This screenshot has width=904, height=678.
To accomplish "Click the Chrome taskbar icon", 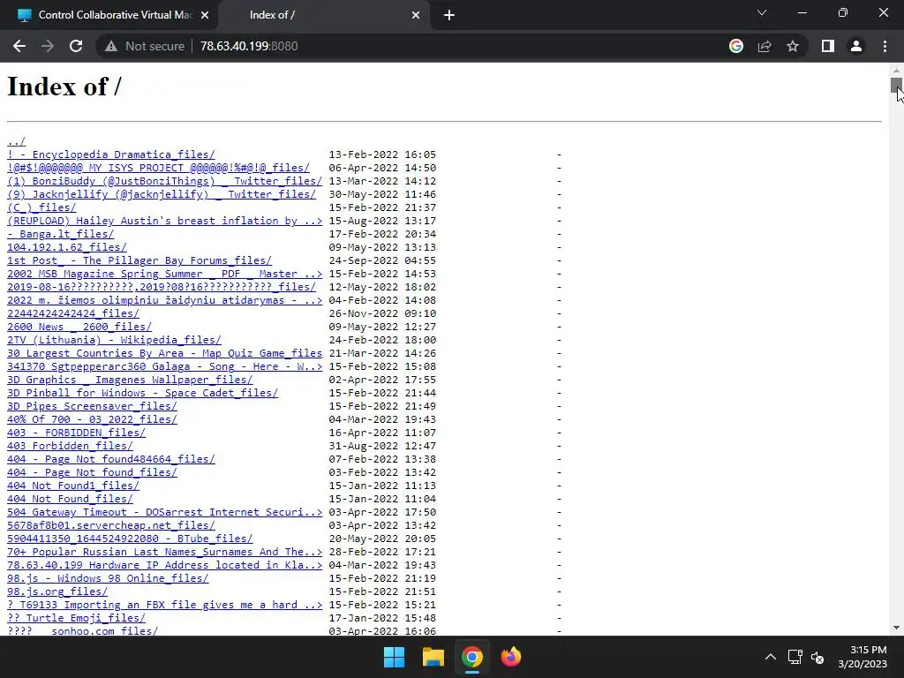I will click(x=471, y=657).
